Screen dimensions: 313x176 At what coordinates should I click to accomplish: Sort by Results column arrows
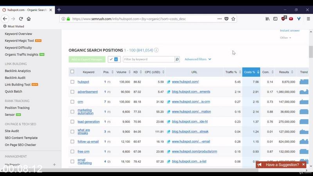292,72
